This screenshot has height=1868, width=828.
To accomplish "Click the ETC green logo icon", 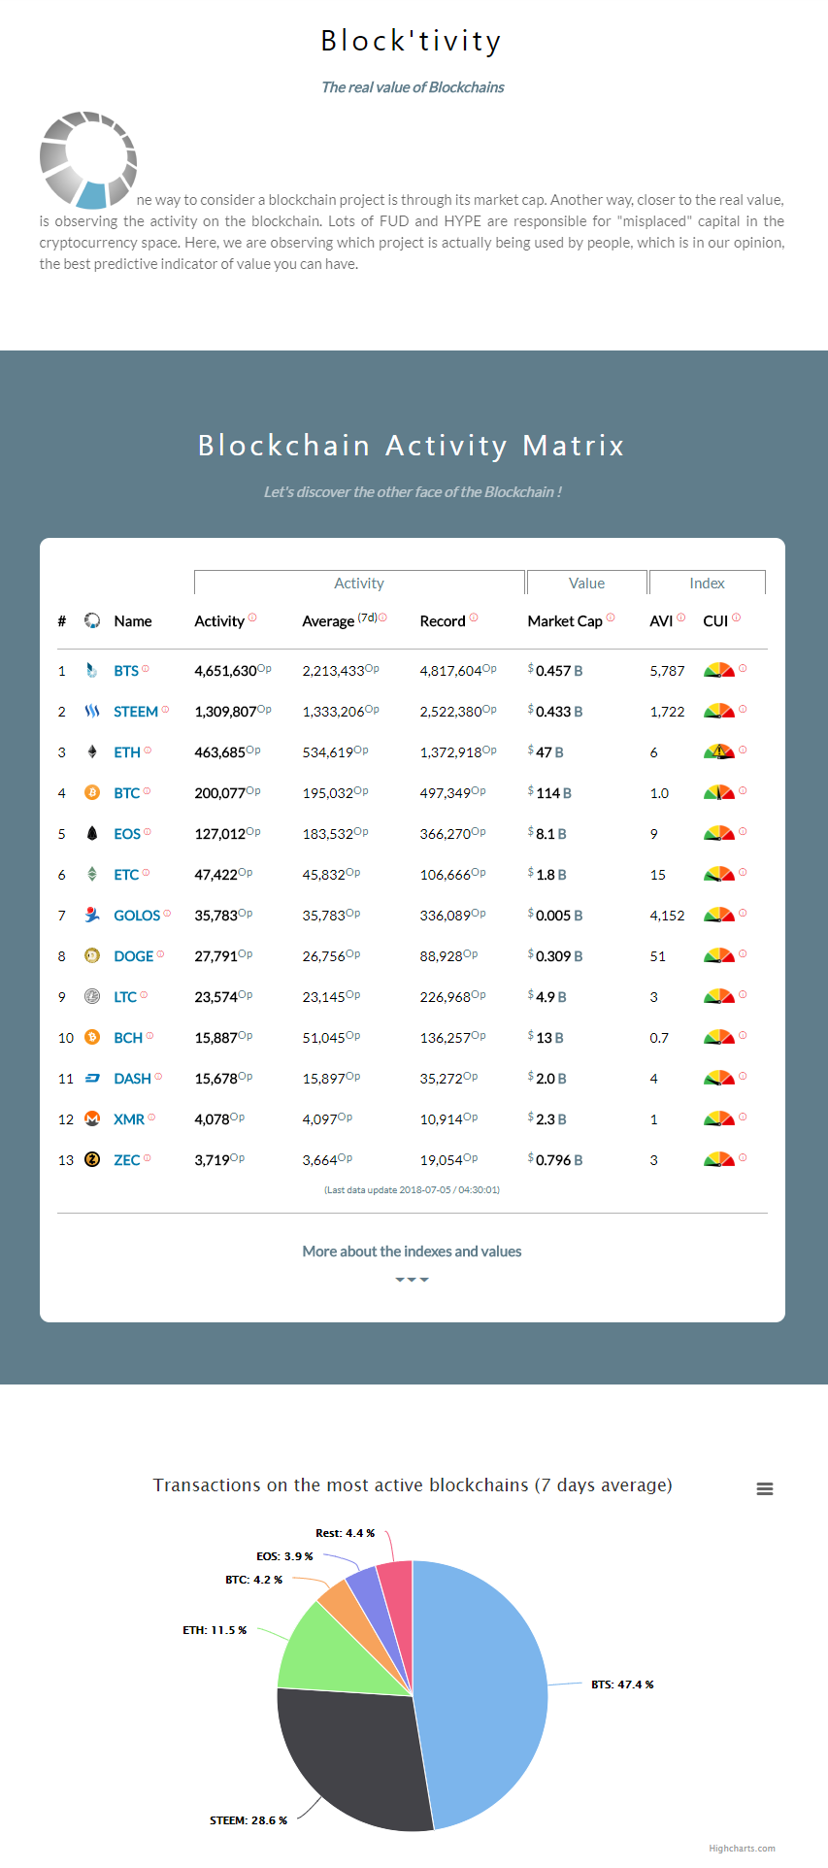I will pyautogui.click(x=92, y=875).
